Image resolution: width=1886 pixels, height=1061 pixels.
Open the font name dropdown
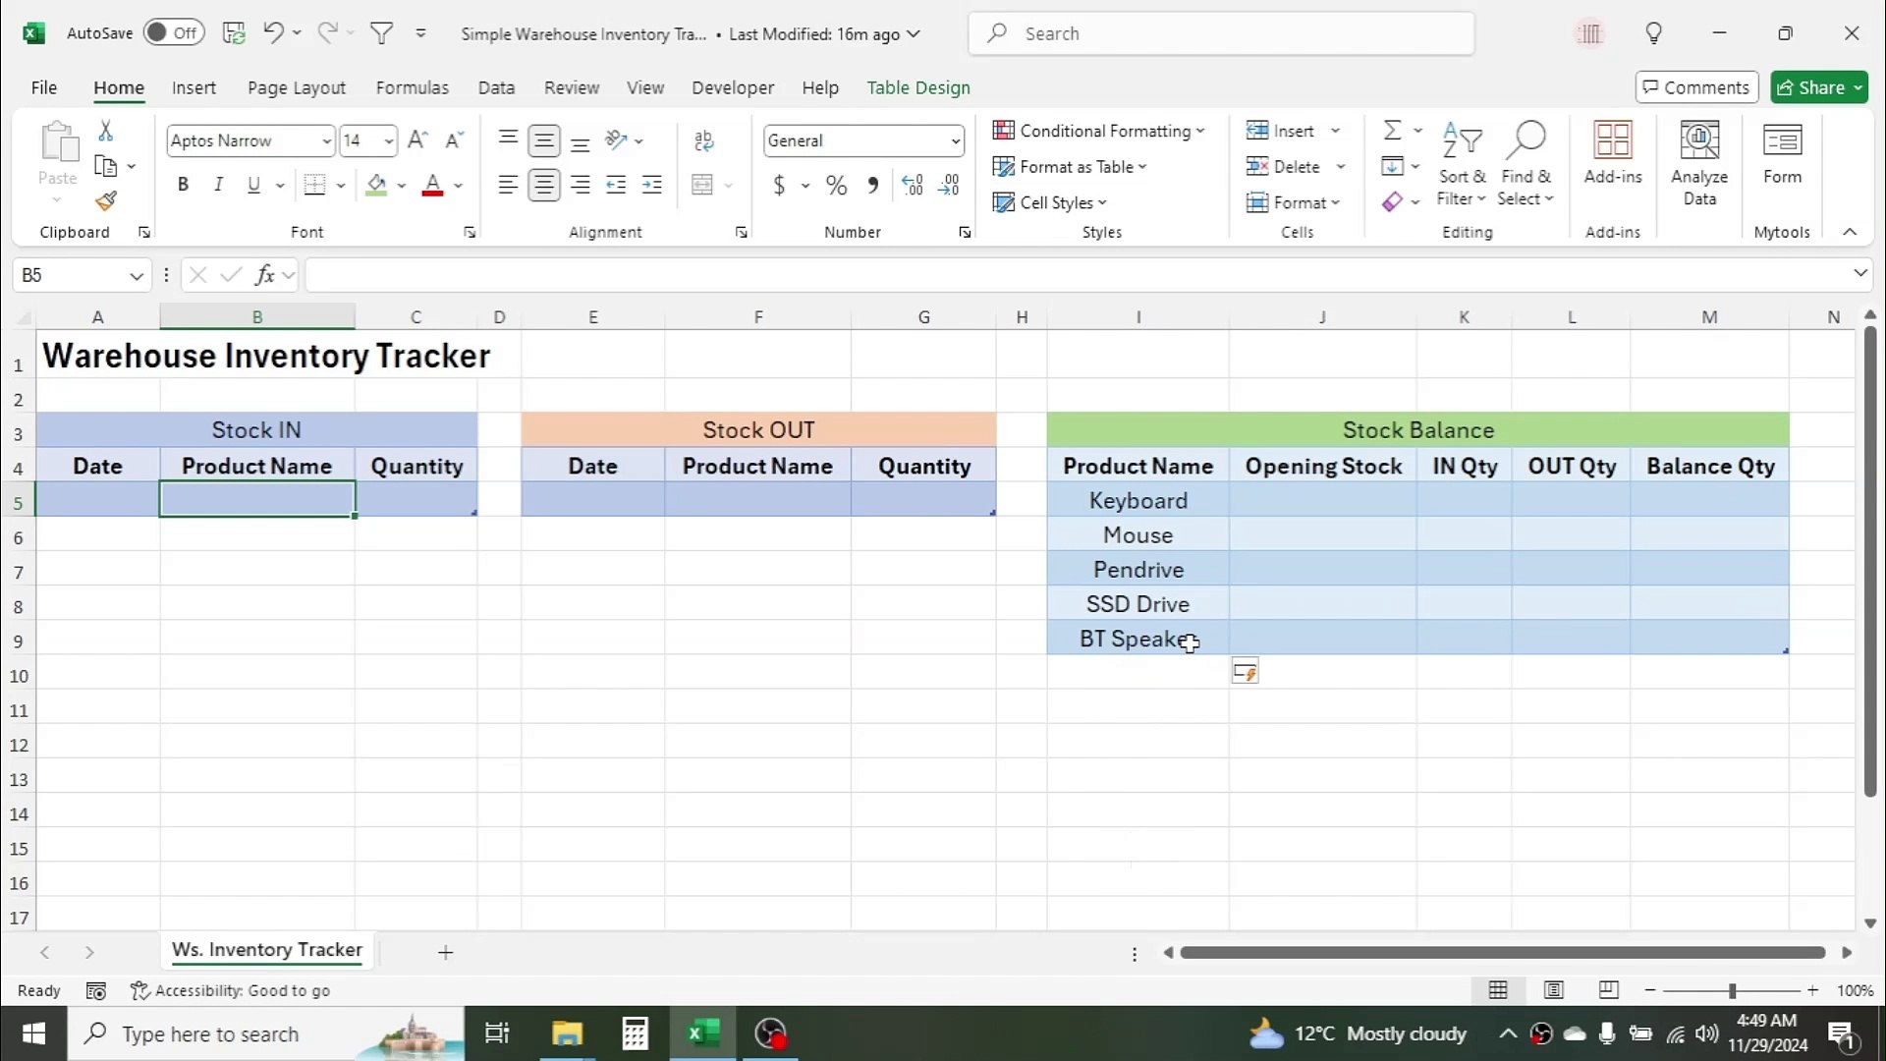tap(326, 140)
